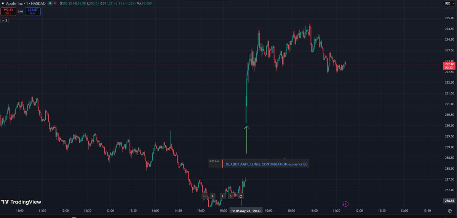The image size is (457, 218).
Task: Expand the collapsed indicators legend showing 2
Action: click(x=4, y=20)
